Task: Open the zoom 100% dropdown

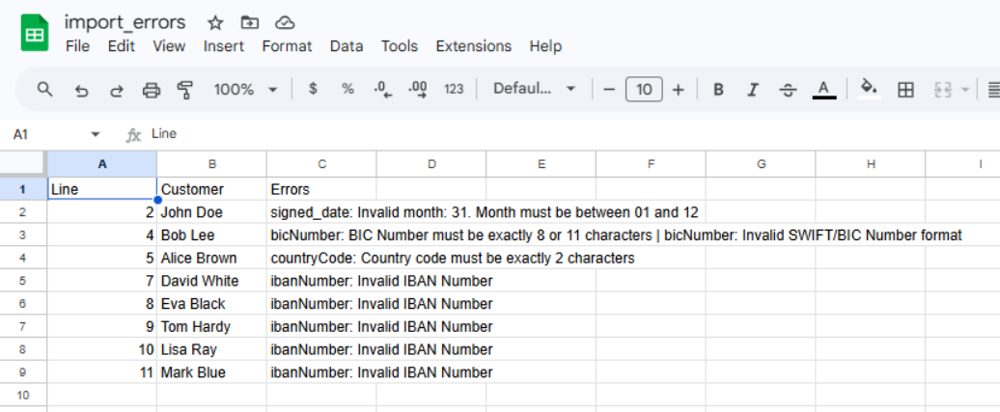Action: pos(245,90)
